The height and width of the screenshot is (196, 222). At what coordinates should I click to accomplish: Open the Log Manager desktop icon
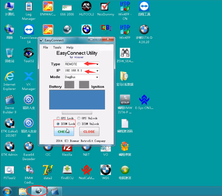29,11
